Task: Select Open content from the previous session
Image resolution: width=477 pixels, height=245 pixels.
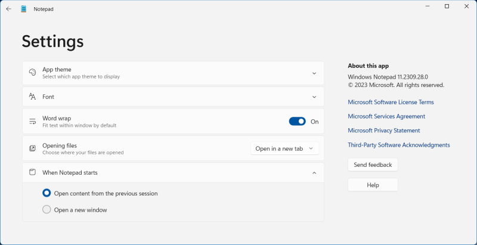Action: click(47, 193)
